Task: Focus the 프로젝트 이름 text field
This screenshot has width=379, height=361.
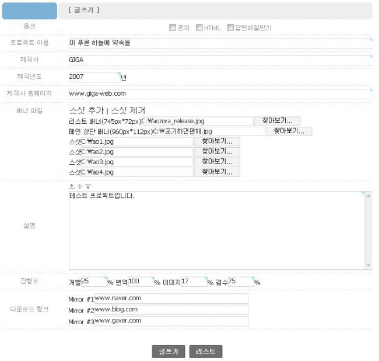Action: (219, 43)
